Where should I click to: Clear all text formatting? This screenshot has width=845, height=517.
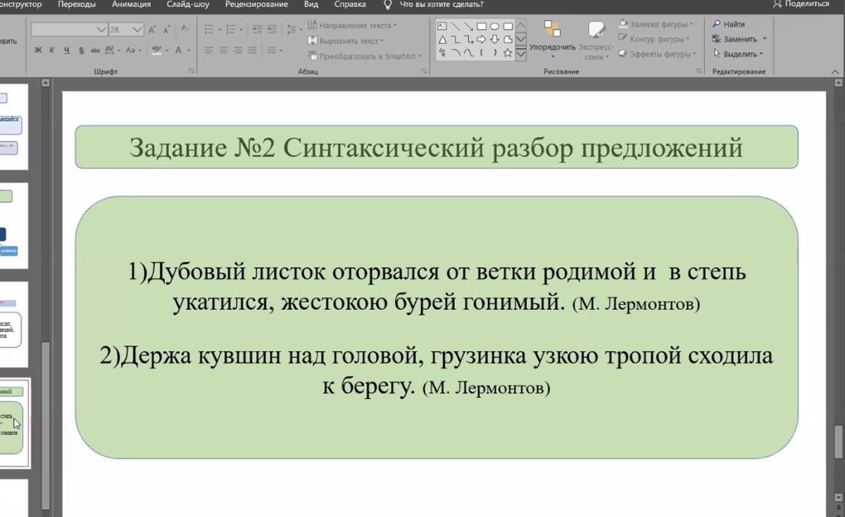point(184,30)
